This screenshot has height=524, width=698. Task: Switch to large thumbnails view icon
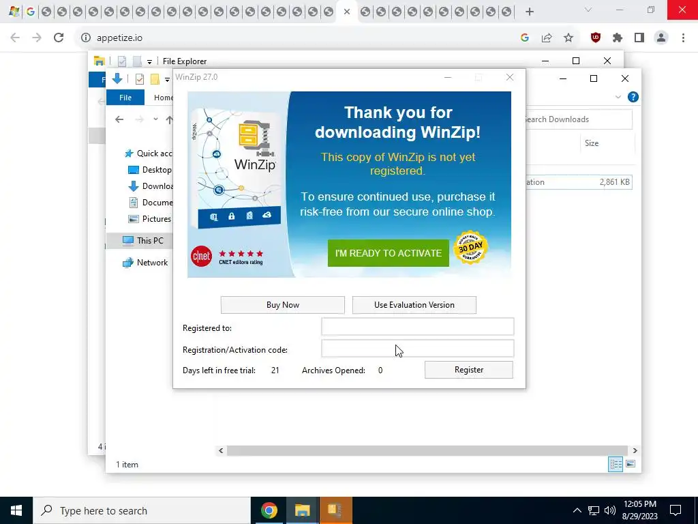(631, 464)
